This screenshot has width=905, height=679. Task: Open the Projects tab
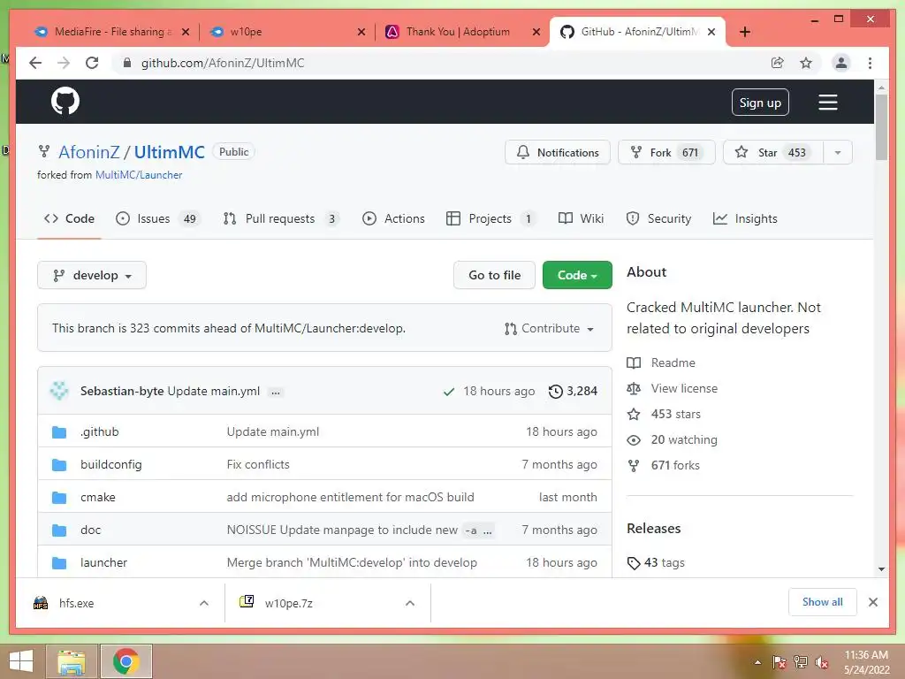[x=491, y=219]
